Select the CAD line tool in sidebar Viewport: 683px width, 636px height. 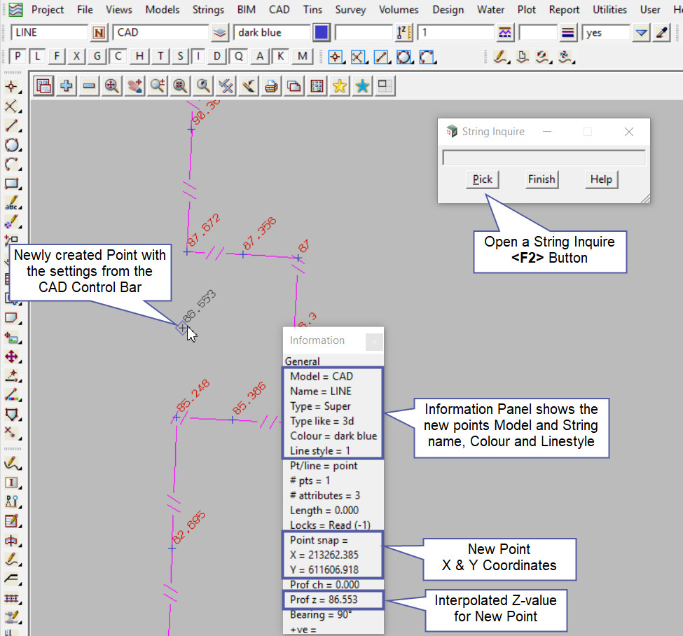pyautogui.click(x=12, y=126)
